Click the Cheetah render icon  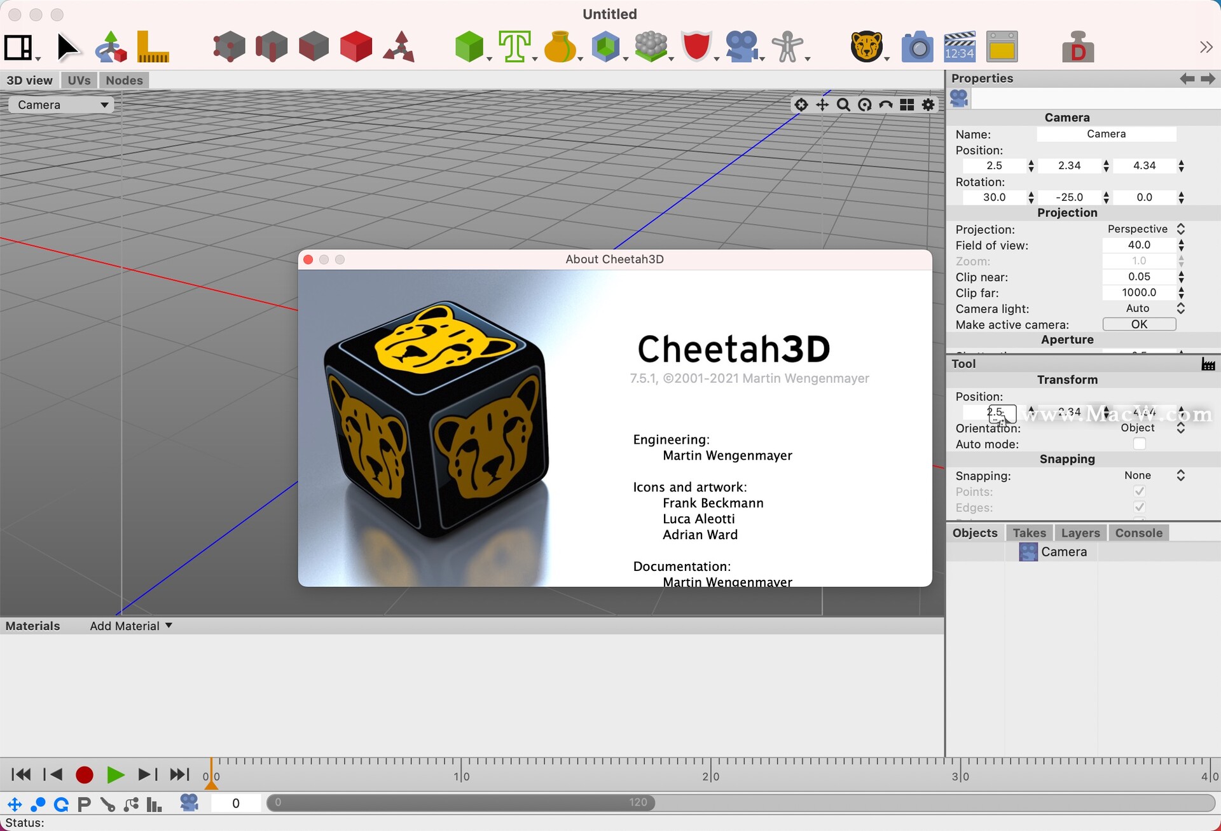866,47
